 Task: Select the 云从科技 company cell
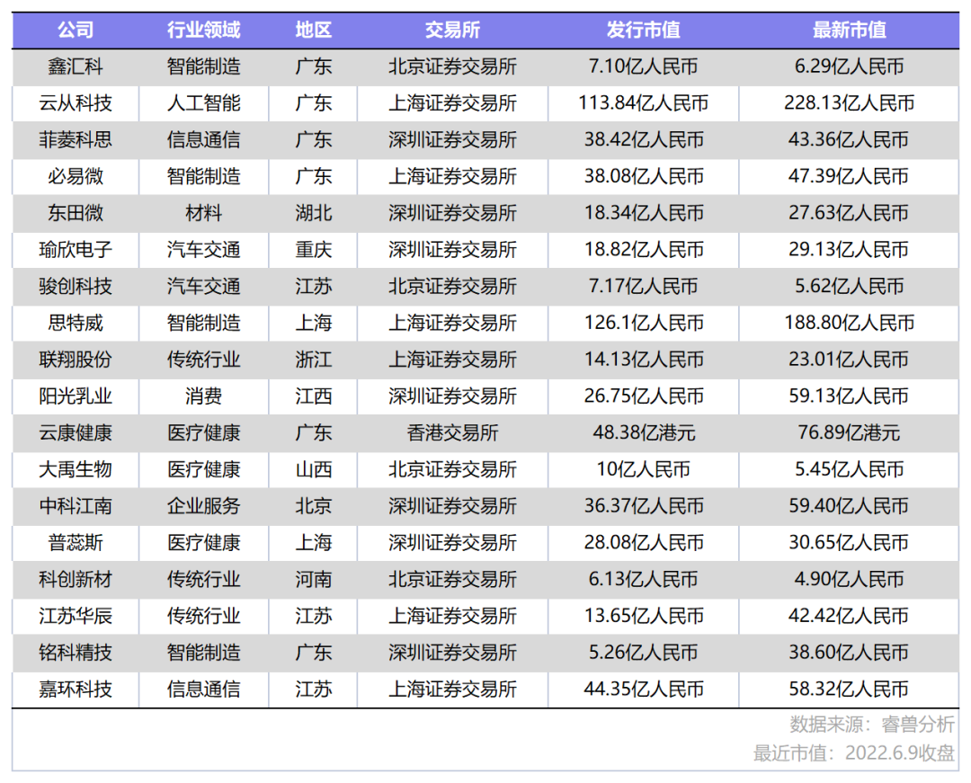click(x=76, y=102)
